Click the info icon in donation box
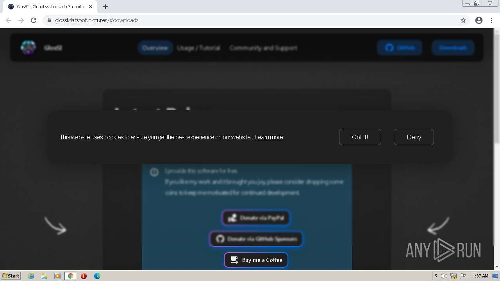 click(154, 172)
